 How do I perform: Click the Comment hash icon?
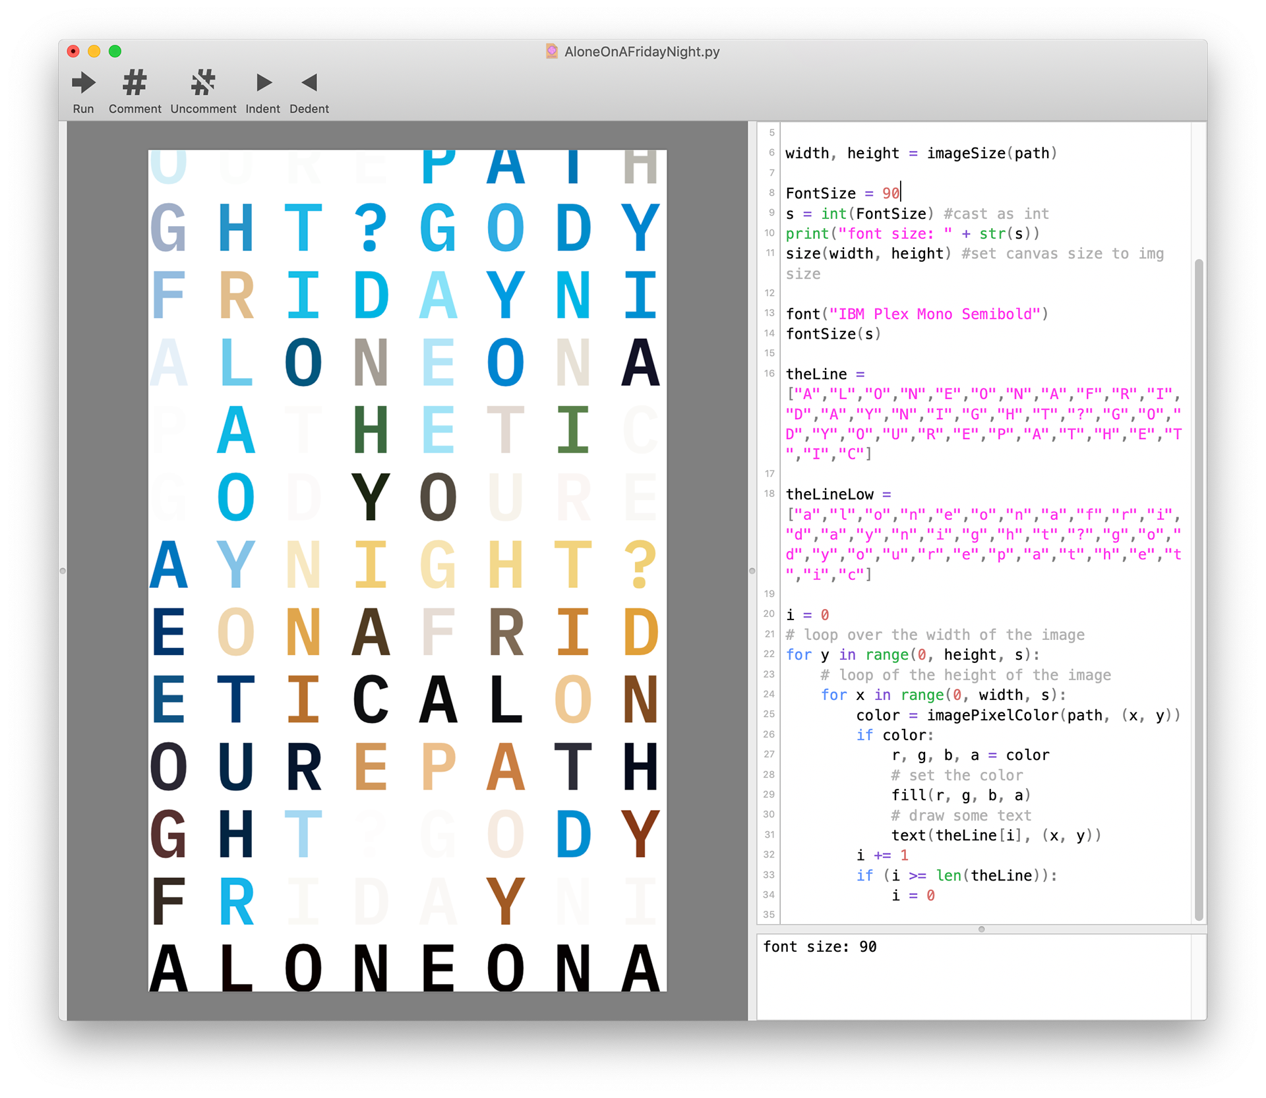tap(135, 83)
